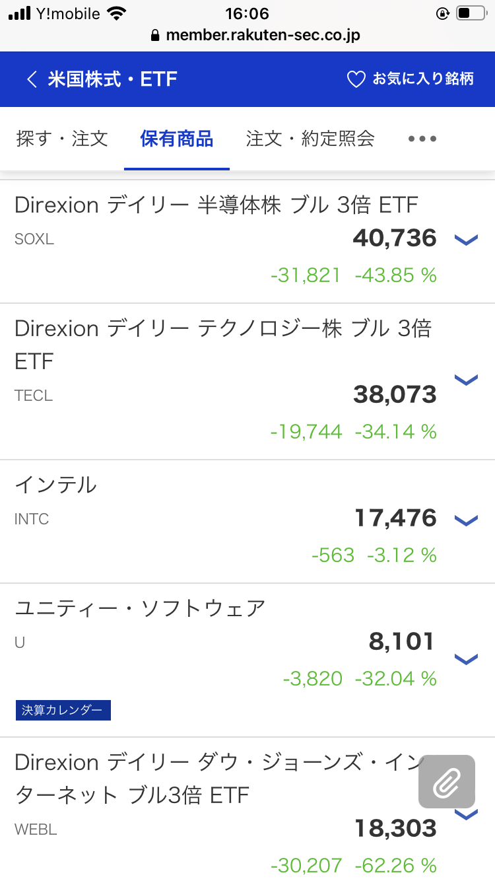This screenshot has width=495, height=881.
Task: Select the 保有商品 tab
Action: click(x=176, y=139)
